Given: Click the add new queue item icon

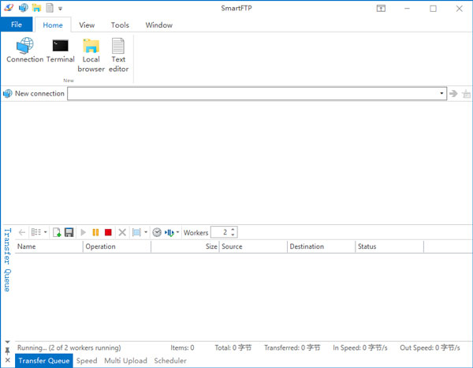Looking at the screenshot, I should [58, 232].
